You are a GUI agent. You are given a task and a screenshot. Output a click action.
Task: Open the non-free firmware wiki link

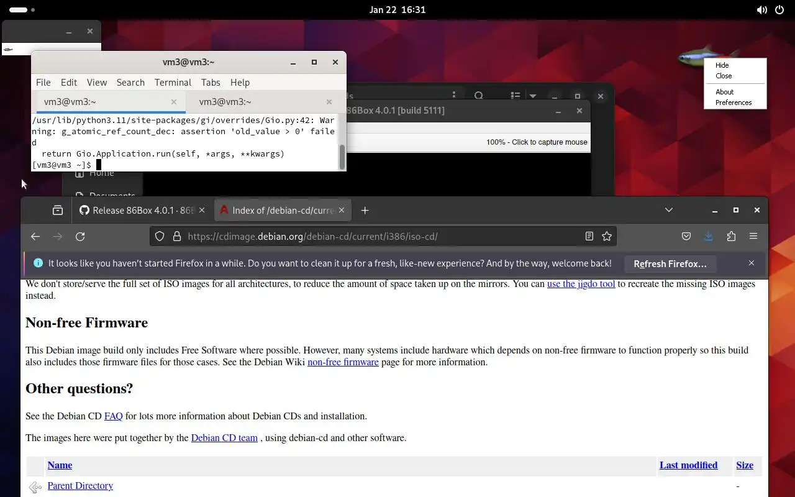point(343,362)
